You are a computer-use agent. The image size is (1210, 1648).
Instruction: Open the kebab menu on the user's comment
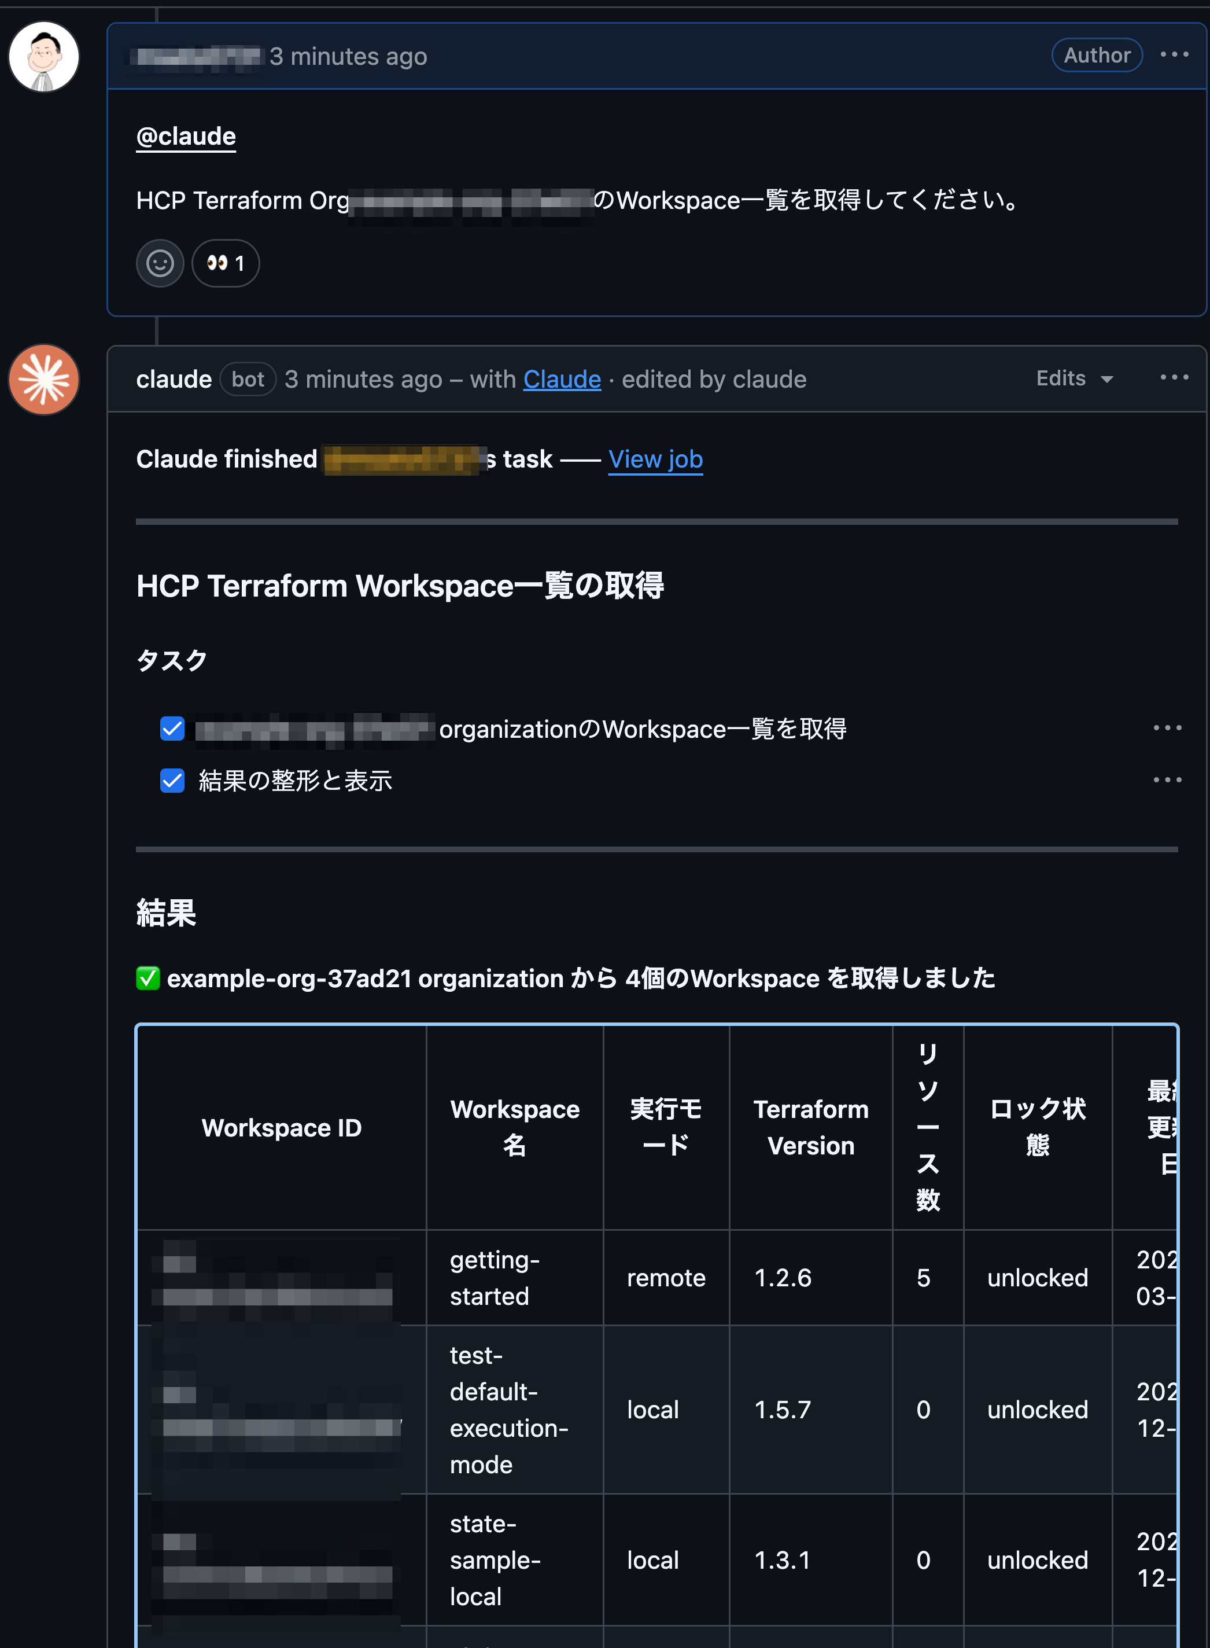(x=1174, y=54)
